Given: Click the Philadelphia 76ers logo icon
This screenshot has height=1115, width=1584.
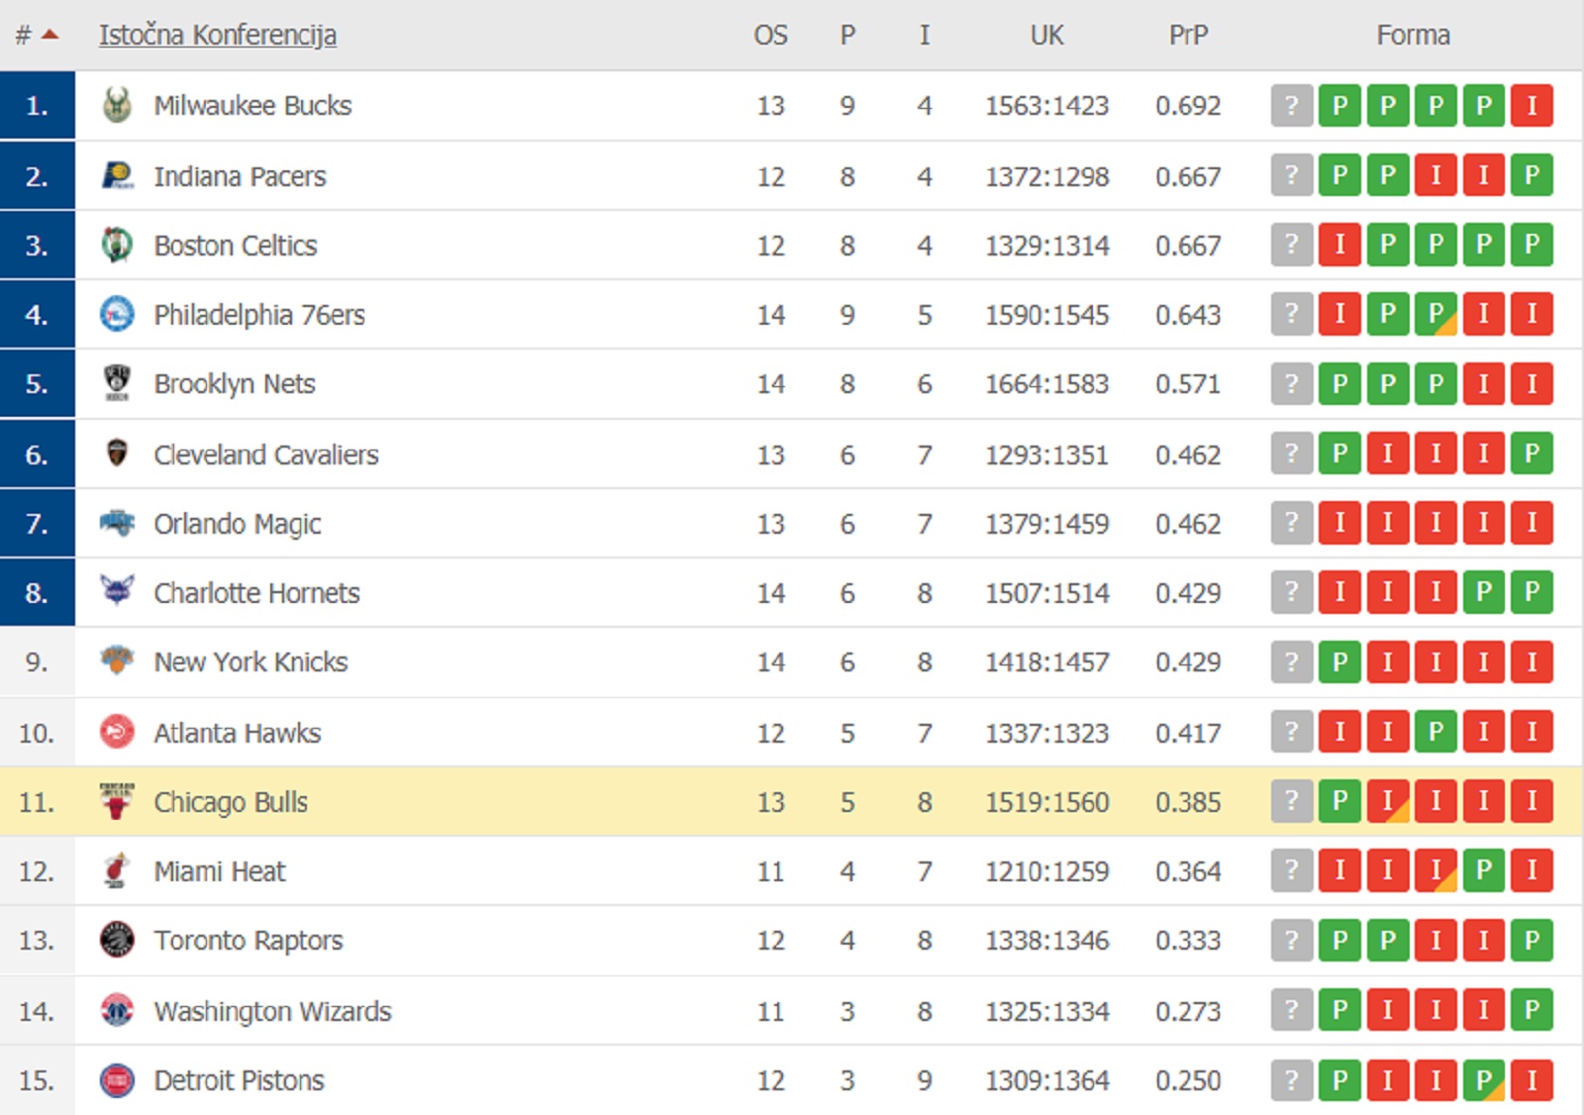Looking at the screenshot, I should coord(117,315).
